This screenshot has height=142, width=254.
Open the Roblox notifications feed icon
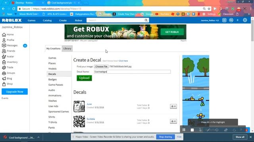(x=224, y=20)
